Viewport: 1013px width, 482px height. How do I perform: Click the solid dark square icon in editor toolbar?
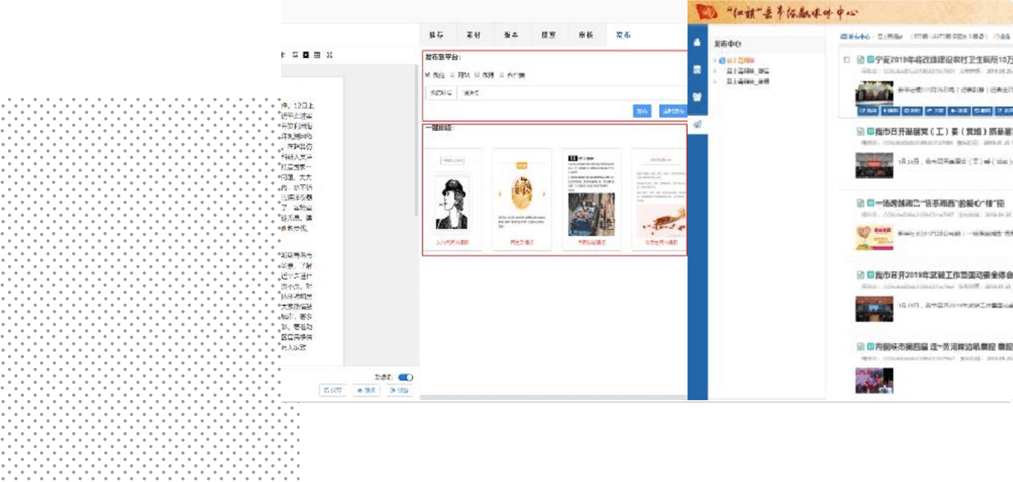[x=306, y=55]
